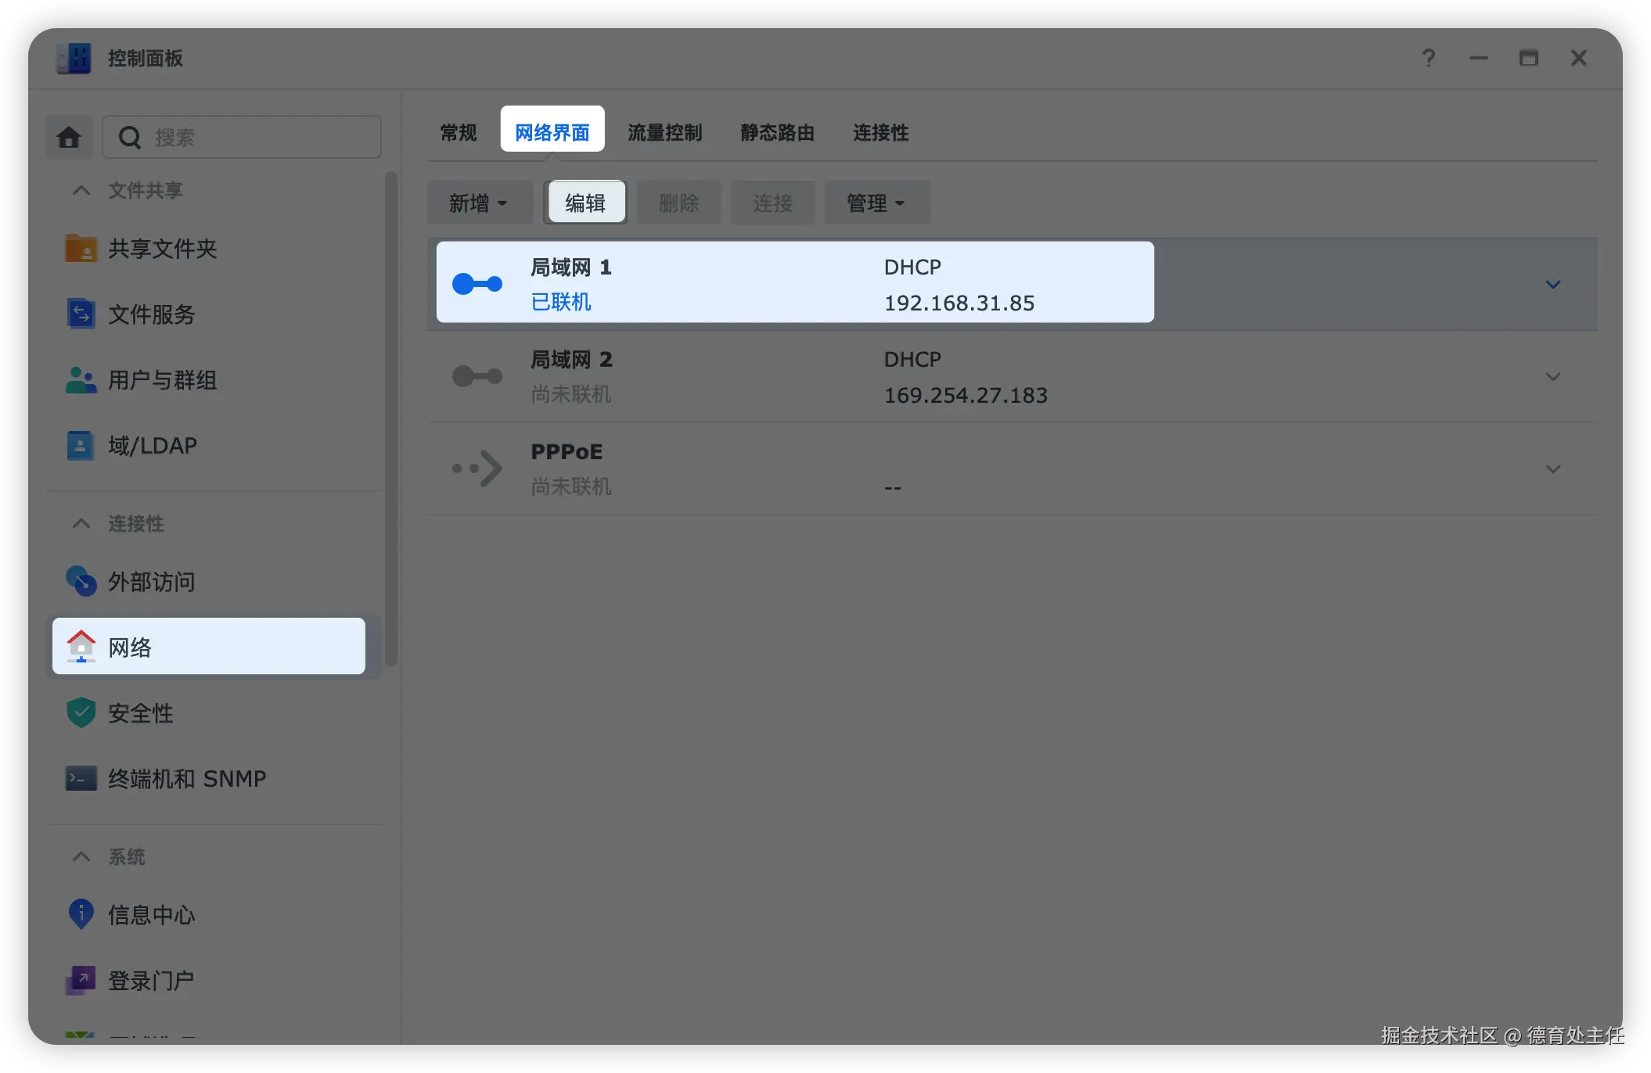The height and width of the screenshot is (1073, 1651).
Task: Switch to the 流量控制 tab
Action: tap(664, 132)
